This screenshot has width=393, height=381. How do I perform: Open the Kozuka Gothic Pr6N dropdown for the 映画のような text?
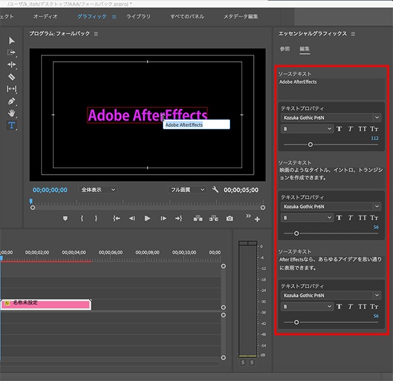click(331, 206)
